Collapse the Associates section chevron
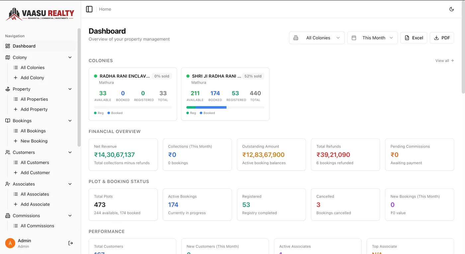 click(70, 184)
